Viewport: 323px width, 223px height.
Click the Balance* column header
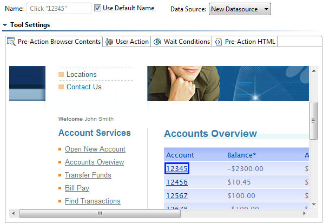(241, 155)
